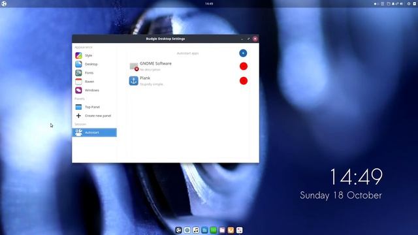Launch the music player from dock
Screen dimensions: 418x235
pos(196,230)
